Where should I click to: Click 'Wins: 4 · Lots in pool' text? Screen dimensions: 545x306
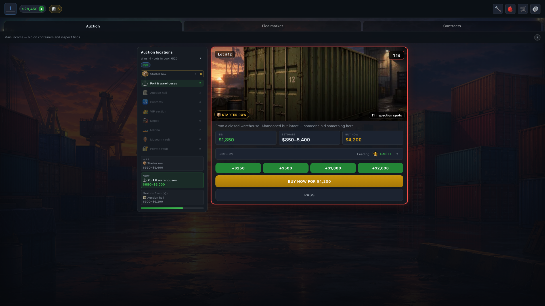point(159,59)
